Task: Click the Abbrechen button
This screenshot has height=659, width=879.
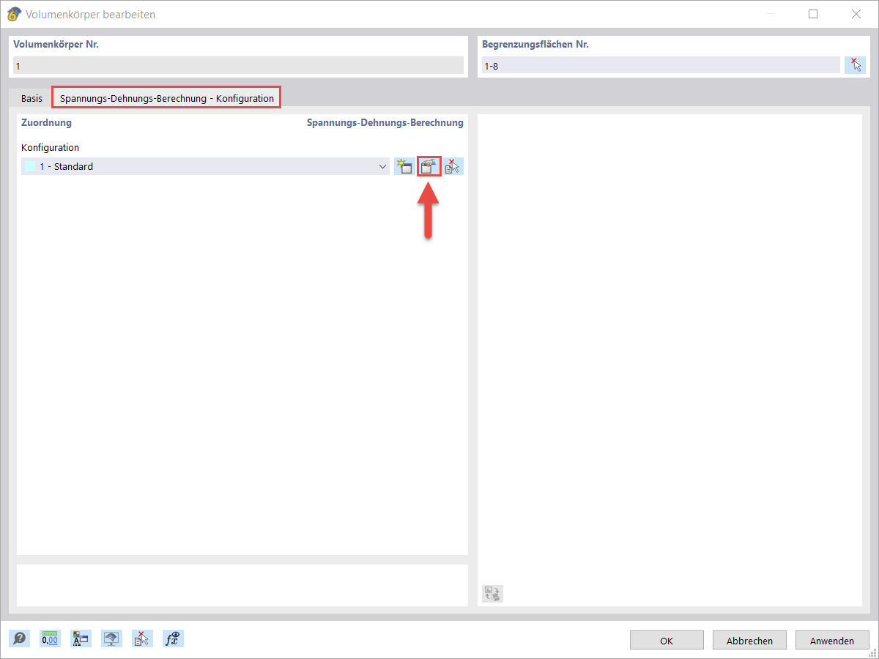Action: tap(749, 641)
